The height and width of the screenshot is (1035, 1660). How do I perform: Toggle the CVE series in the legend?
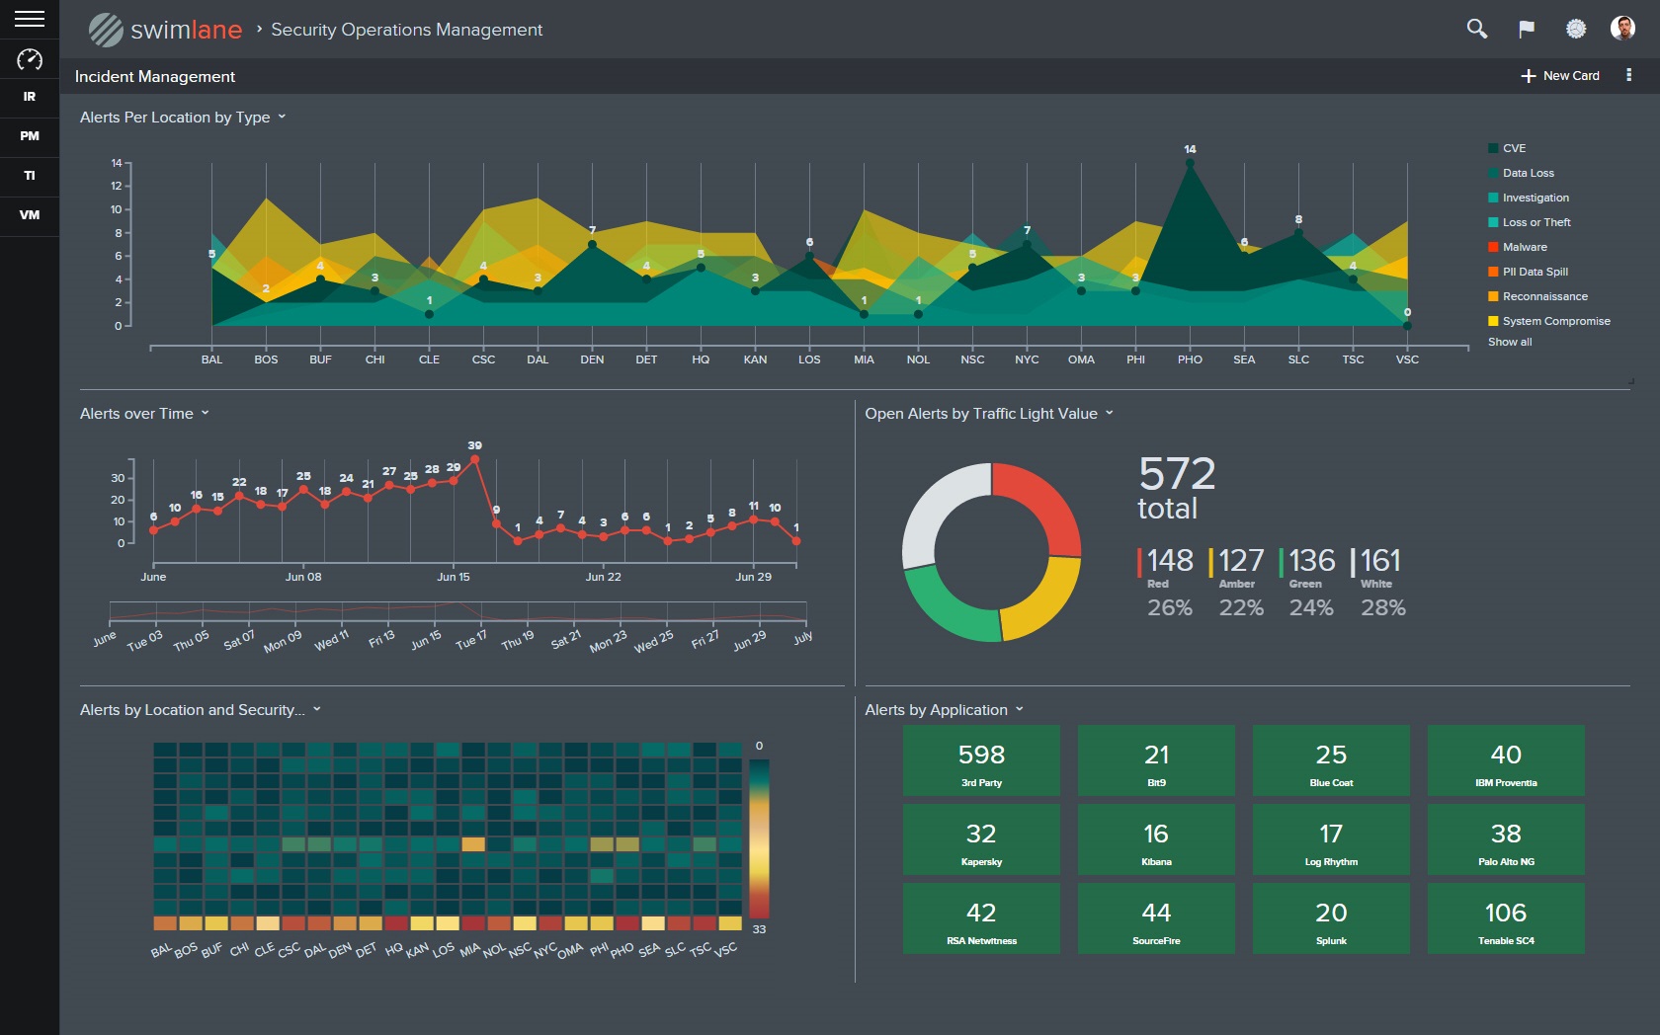[1510, 148]
